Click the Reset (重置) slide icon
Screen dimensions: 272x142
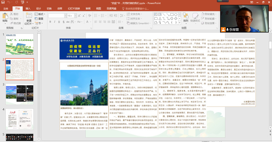coord(39,18)
